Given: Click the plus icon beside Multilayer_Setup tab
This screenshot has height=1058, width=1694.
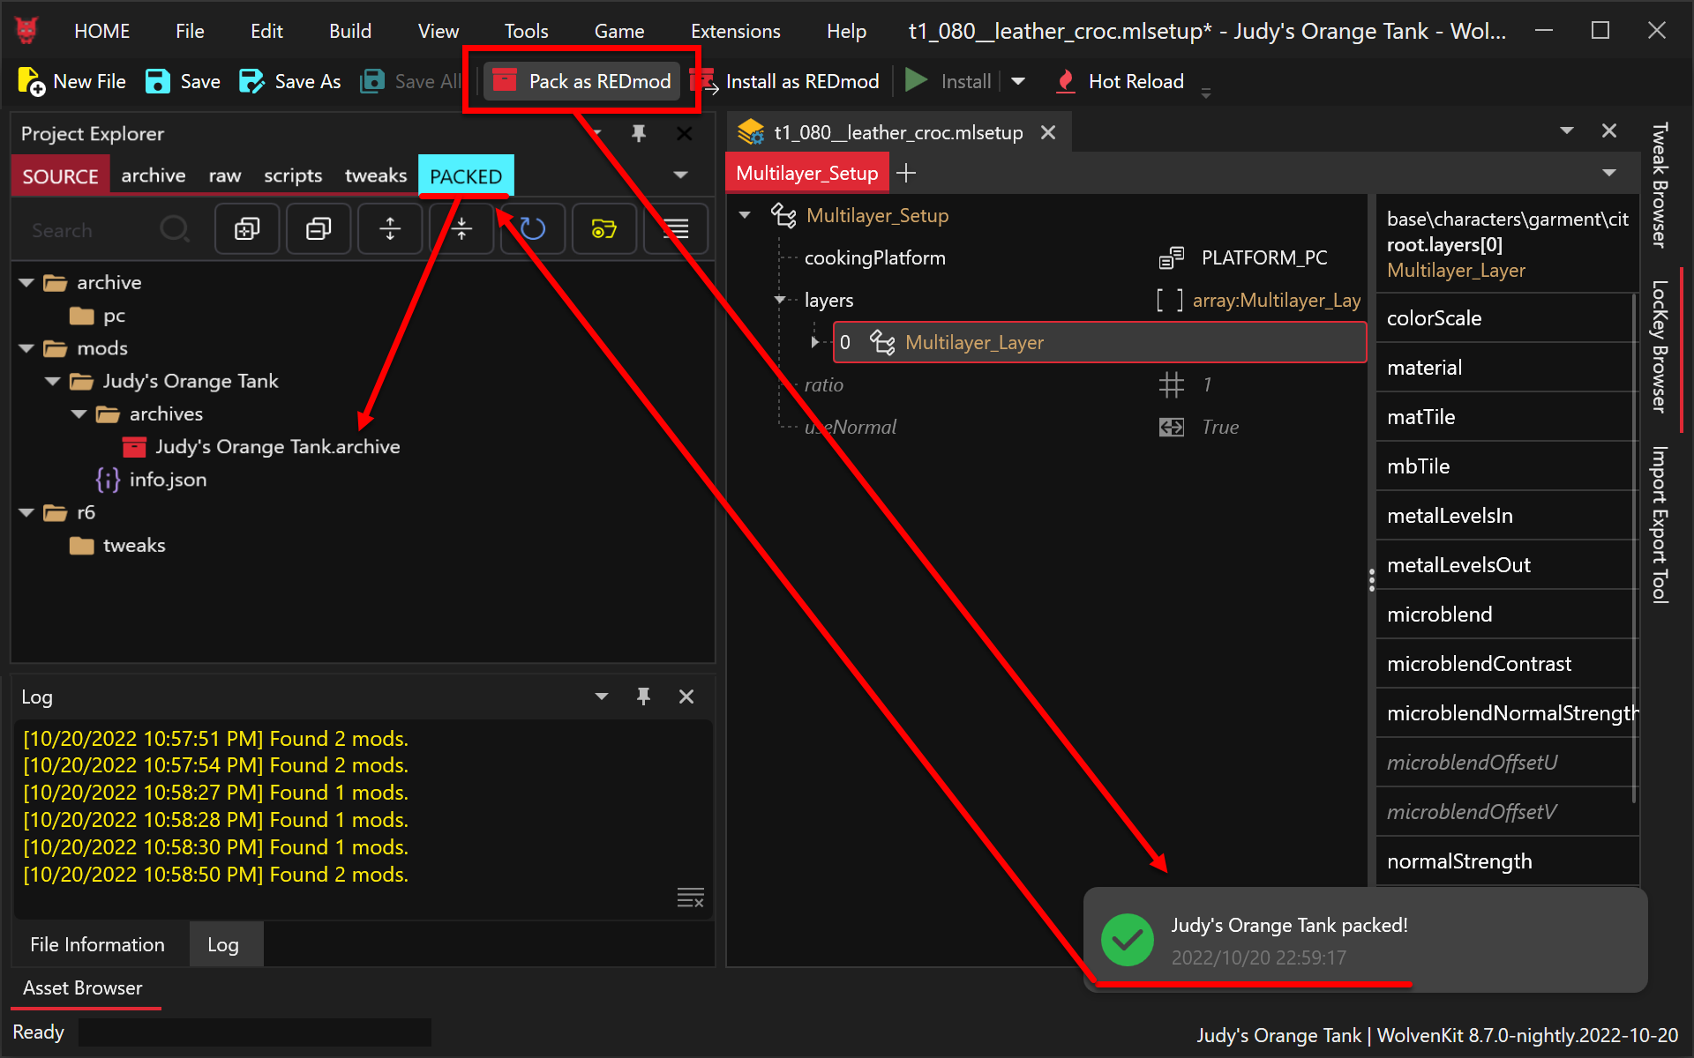Looking at the screenshot, I should 906,173.
